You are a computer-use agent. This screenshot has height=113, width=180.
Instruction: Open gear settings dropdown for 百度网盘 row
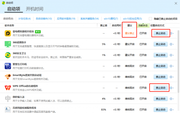pyautogui.click(x=172, y=110)
